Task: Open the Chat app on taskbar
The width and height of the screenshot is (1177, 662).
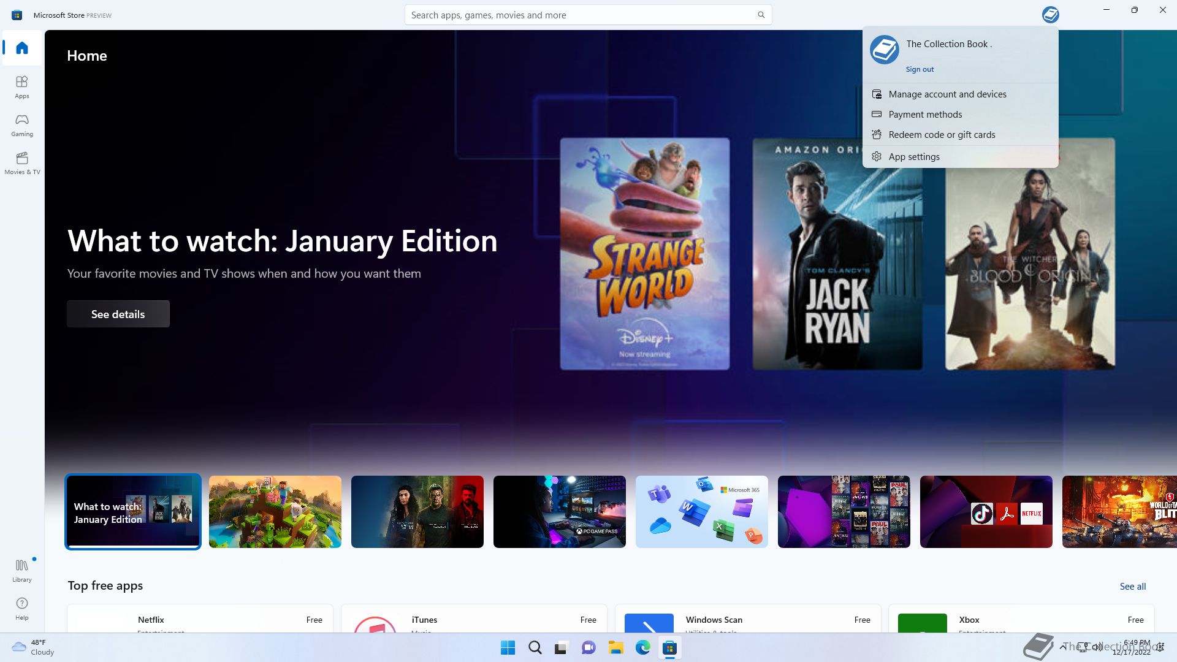Action: click(x=588, y=647)
